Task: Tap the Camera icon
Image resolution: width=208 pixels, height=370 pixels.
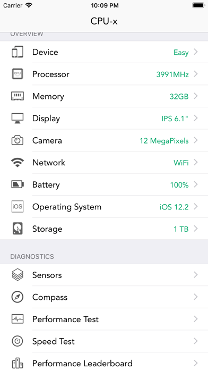Action: pos(18,140)
